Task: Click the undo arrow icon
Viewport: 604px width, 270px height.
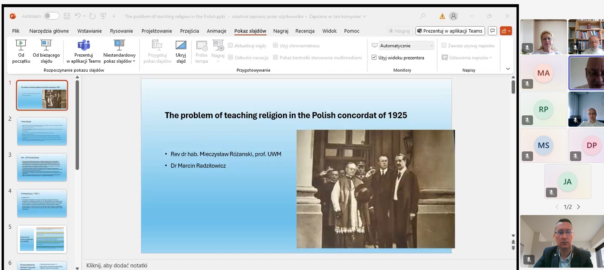Action: click(x=77, y=16)
